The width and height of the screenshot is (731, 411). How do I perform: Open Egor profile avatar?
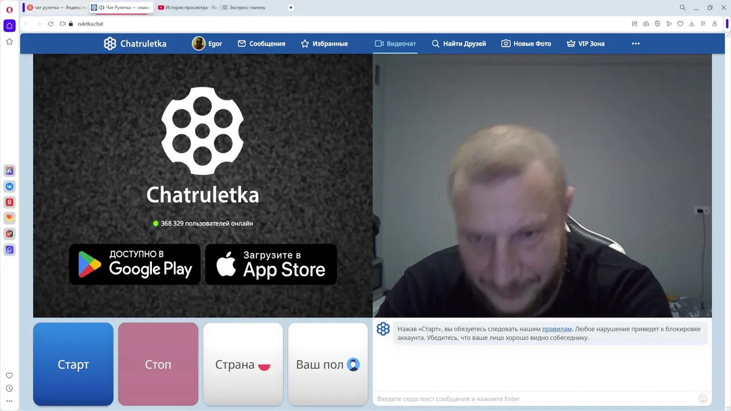coord(199,43)
